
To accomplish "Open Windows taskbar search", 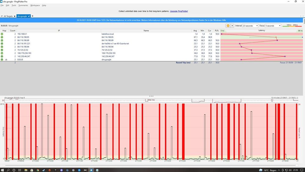I will point(8,170).
